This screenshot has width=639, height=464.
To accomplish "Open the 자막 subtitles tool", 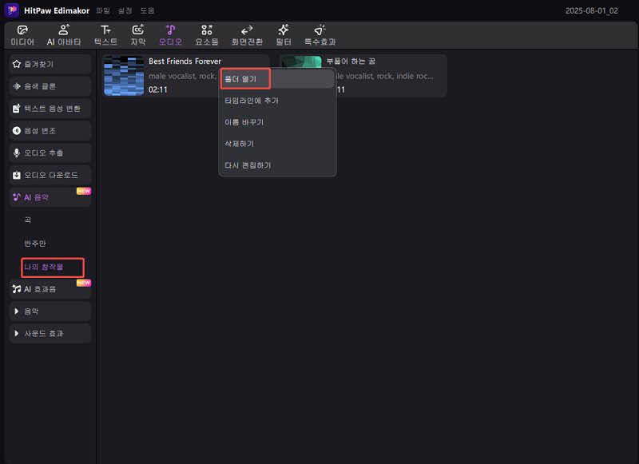I will tap(137, 35).
